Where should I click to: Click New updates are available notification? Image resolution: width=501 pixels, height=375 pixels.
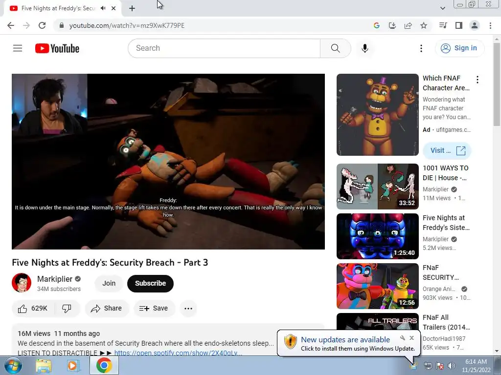(345, 340)
